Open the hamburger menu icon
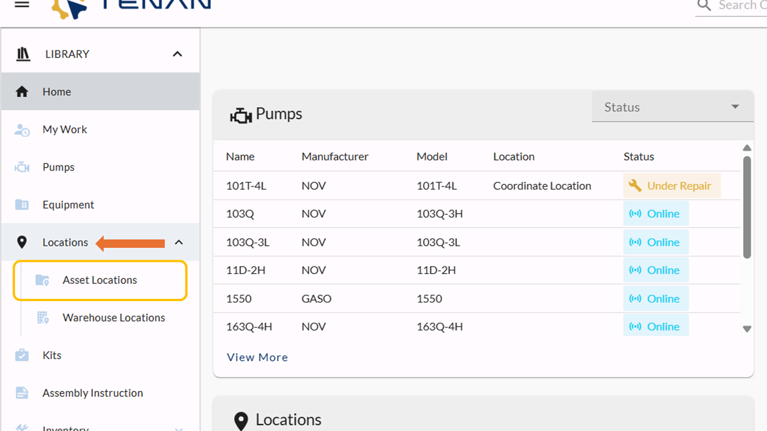 [22, 4]
